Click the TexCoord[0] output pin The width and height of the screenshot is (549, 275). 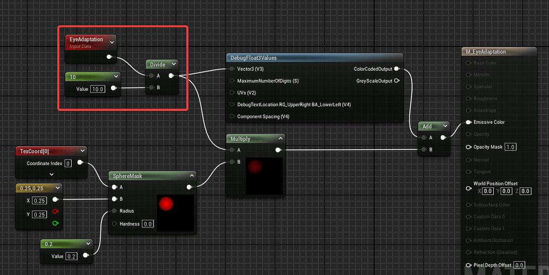coord(80,162)
